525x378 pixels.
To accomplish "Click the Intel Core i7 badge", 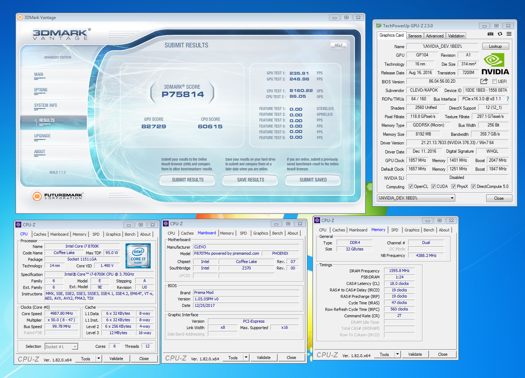I will click(x=138, y=256).
